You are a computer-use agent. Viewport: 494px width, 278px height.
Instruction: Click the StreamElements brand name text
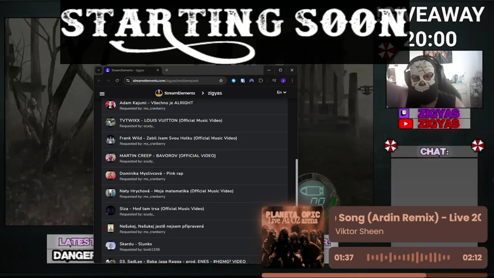[x=179, y=93]
